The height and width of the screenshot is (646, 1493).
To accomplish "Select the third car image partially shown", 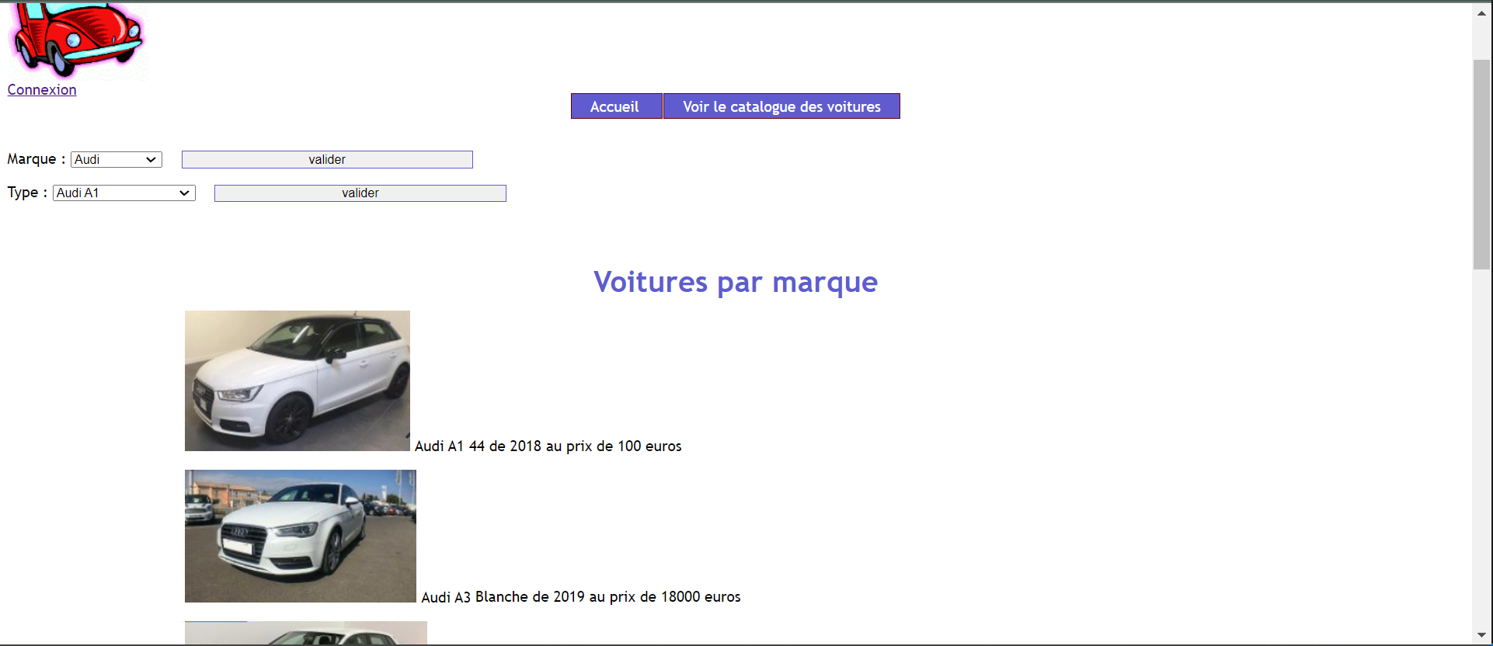I will pos(306,633).
